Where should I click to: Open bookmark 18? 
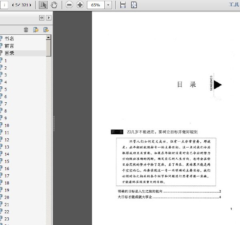click(7, 183)
